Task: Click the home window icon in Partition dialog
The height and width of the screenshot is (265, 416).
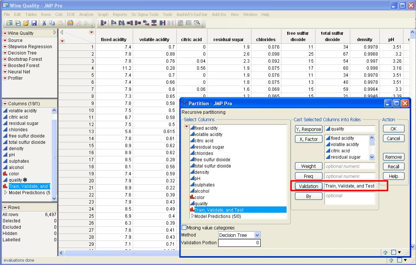Action: (x=385, y=252)
